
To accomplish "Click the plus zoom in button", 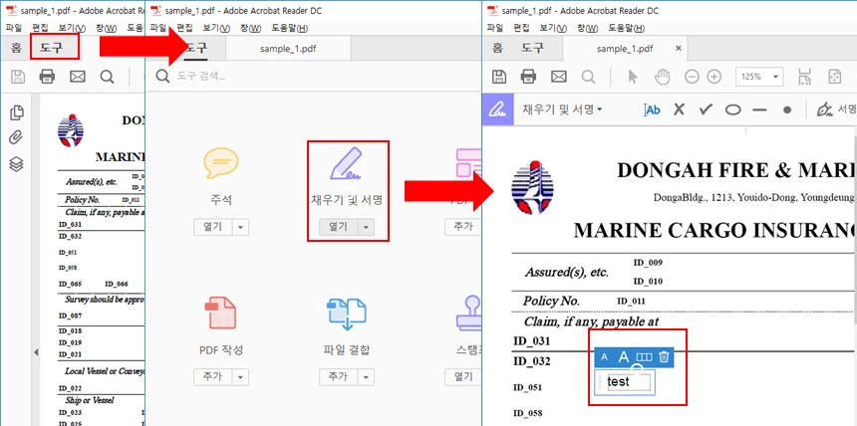I will tap(714, 77).
